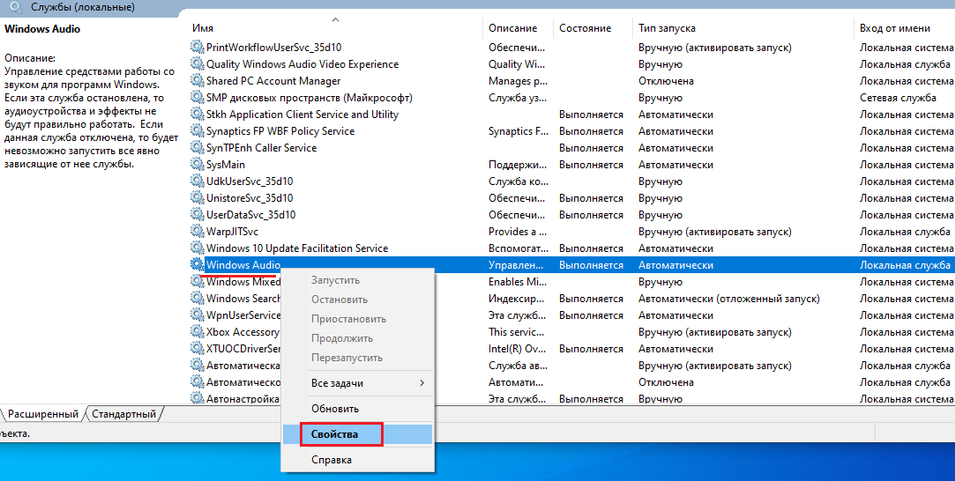Image resolution: width=955 pixels, height=481 pixels.
Task: Click UnistoreSvc_35d10 service icon
Action: click(197, 197)
